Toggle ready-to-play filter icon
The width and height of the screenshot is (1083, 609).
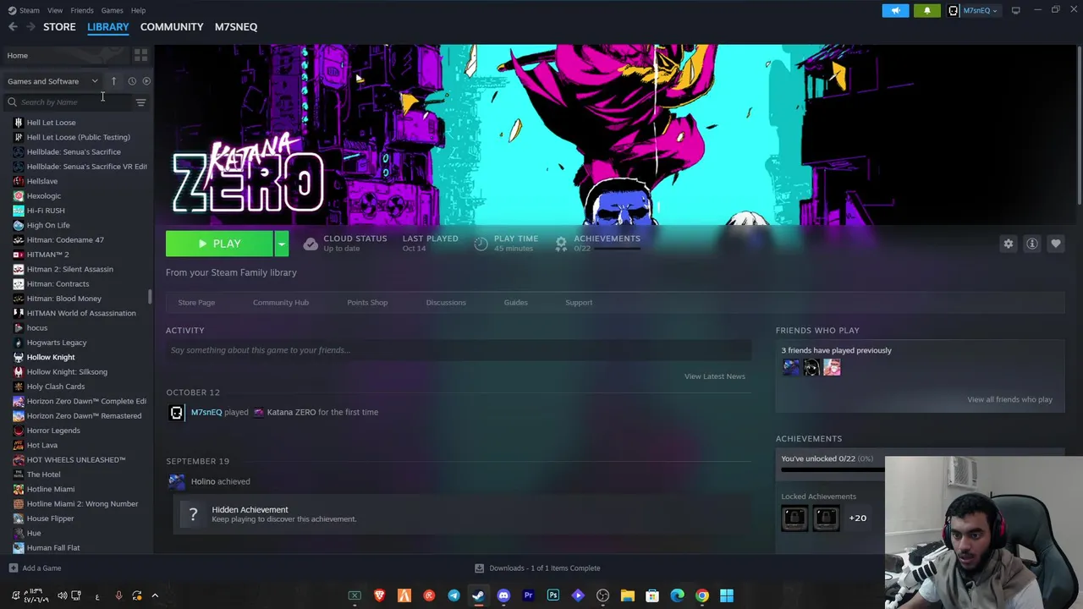pyautogui.click(x=146, y=81)
